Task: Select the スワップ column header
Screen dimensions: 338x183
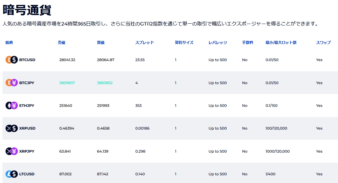Action: [x=323, y=43]
